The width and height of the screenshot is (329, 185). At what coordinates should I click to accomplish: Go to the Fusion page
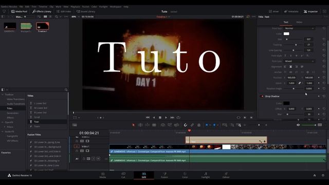tap(164, 175)
